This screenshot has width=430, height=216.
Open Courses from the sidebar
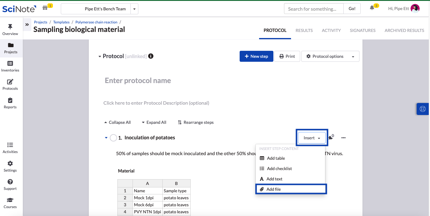(x=10, y=203)
